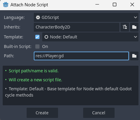The height and width of the screenshot is (120, 140).
Task: Click the Godot logo in the title bar
Action: pyautogui.click(x=6, y=5)
